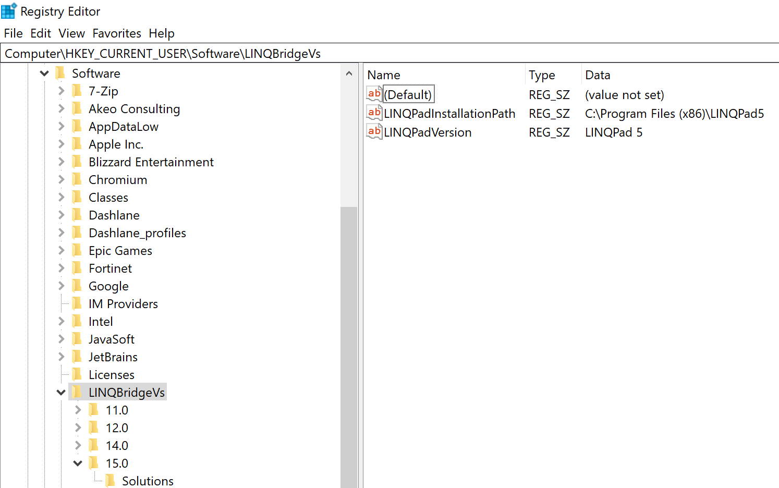This screenshot has width=779, height=488.
Task: Click the Chromium folder icon
Action: (x=77, y=179)
